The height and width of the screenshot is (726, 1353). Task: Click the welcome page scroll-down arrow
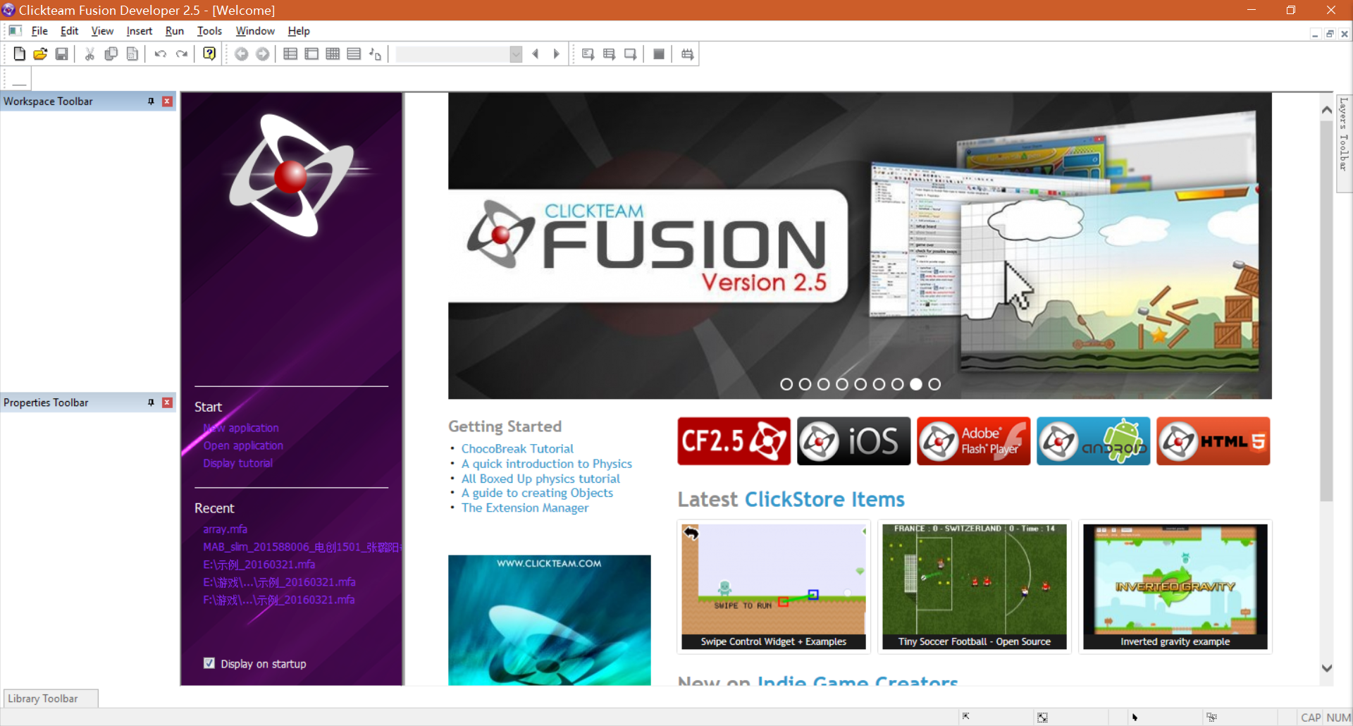pos(1327,668)
